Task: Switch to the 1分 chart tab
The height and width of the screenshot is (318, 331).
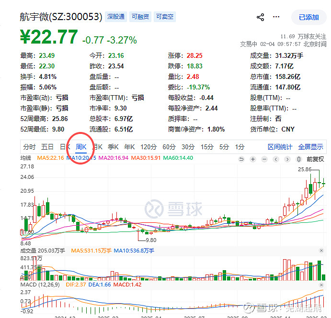Action: [240, 147]
